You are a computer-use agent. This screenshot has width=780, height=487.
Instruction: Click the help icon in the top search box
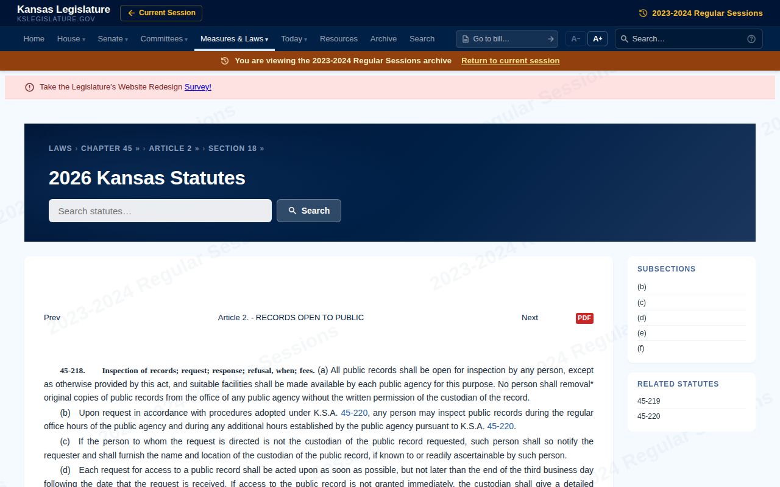(x=751, y=39)
